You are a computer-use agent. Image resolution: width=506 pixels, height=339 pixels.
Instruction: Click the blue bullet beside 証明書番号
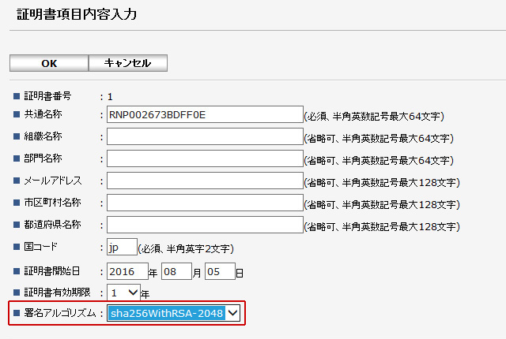coord(17,96)
